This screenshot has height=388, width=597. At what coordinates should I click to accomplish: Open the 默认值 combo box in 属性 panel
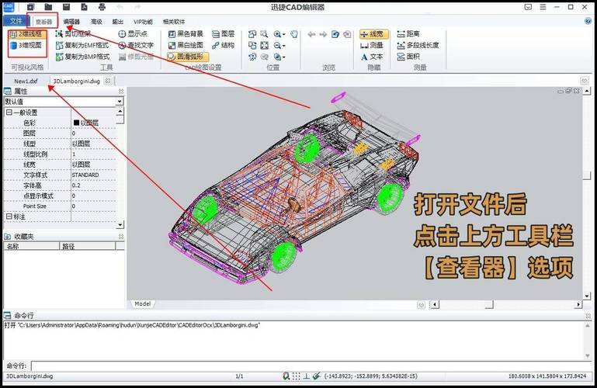click(x=64, y=102)
